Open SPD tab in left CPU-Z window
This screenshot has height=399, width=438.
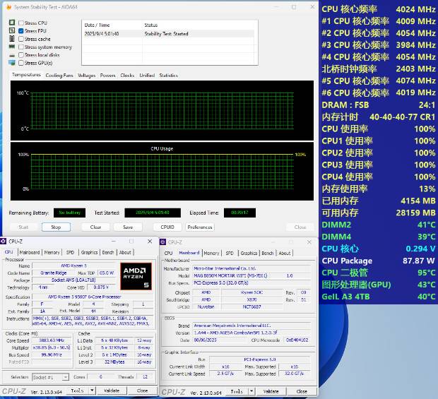(70, 252)
